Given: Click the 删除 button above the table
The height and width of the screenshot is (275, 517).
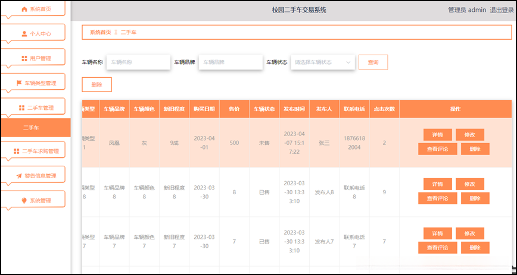Looking at the screenshot, I should click(97, 84).
